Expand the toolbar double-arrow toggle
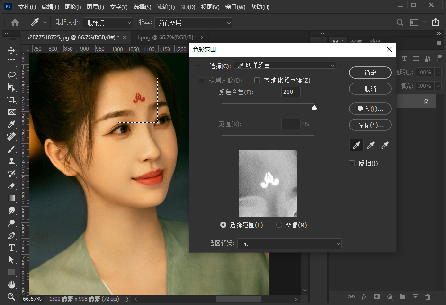The image size is (446, 305). 6,34
